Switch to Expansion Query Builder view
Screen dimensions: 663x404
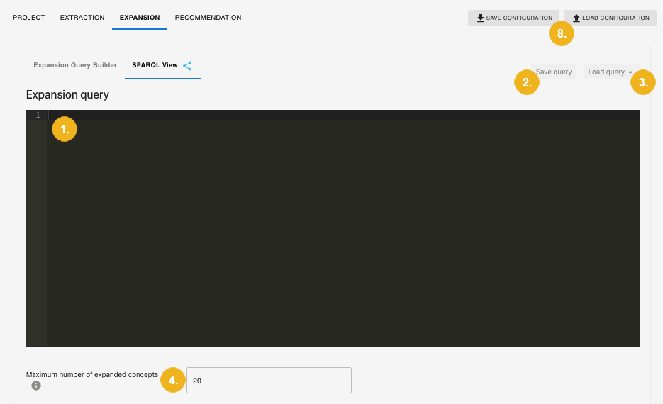click(x=75, y=65)
